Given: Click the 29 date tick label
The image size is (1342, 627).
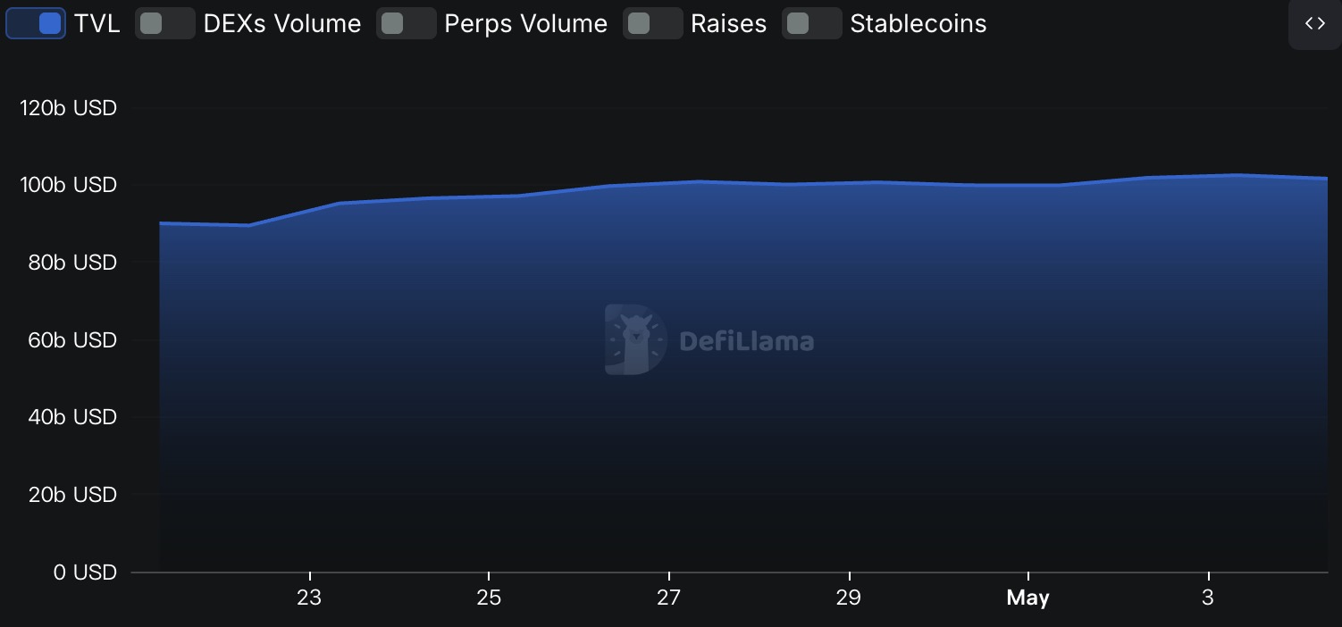Looking at the screenshot, I should point(848,598).
